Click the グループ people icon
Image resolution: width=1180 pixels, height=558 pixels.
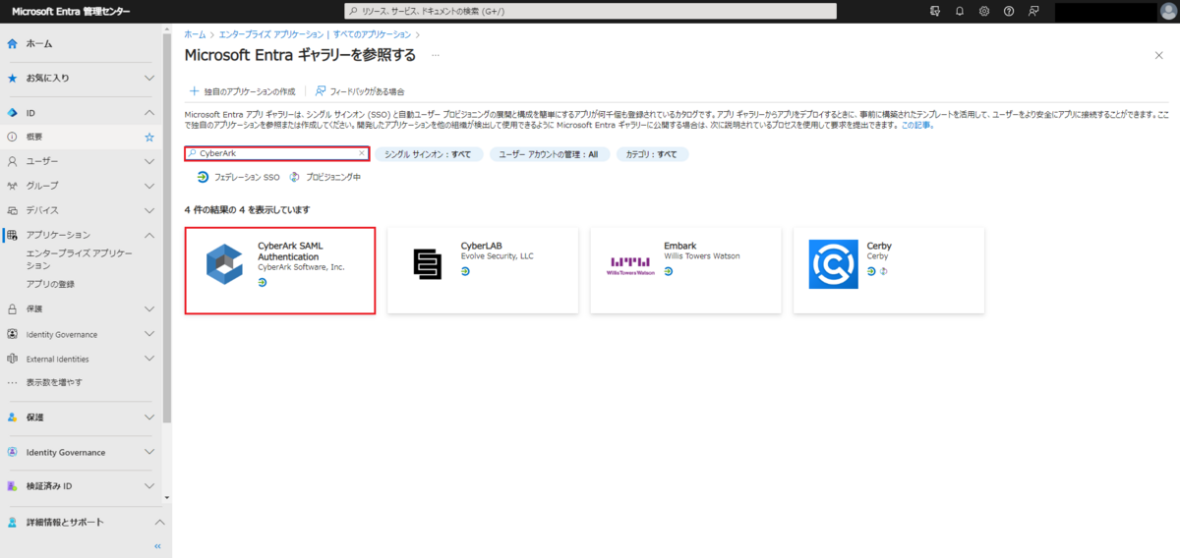[x=12, y=186]
